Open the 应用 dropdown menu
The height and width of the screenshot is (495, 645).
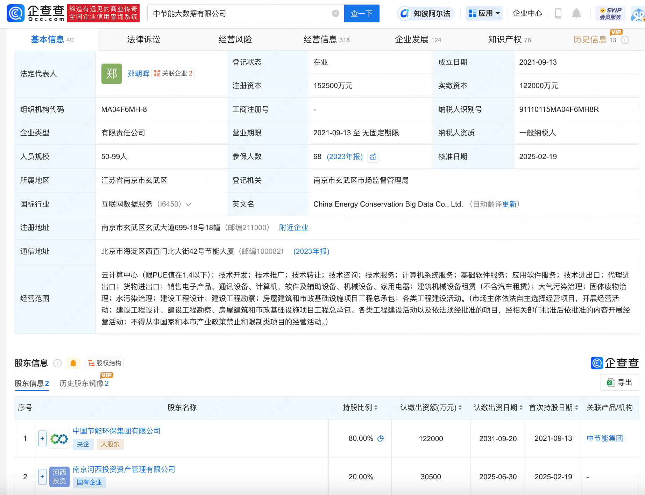pos(484,13)
